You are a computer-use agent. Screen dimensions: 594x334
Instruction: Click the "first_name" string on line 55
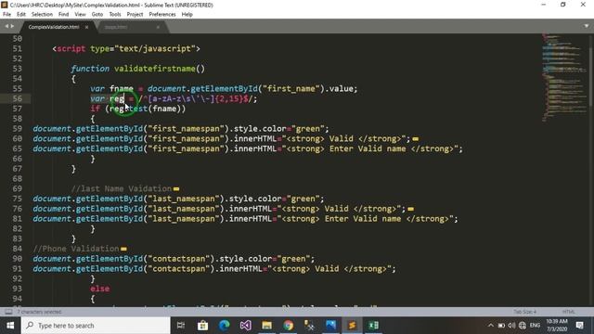coord(291,89)
